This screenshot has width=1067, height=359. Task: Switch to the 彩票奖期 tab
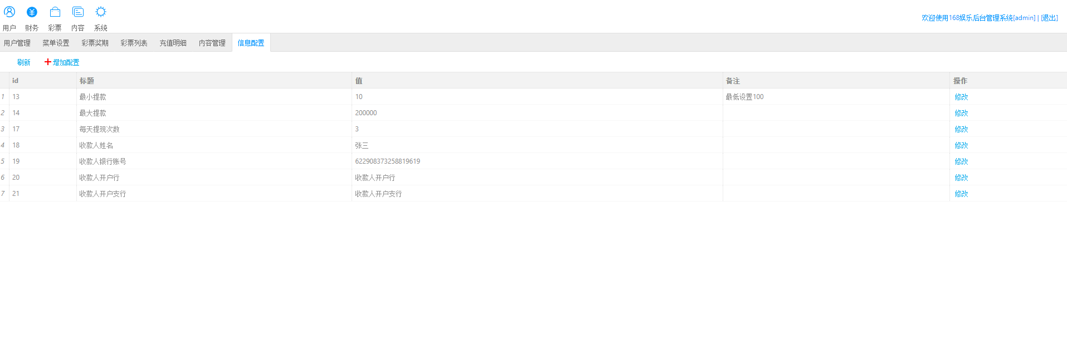[x=95, y=43]
